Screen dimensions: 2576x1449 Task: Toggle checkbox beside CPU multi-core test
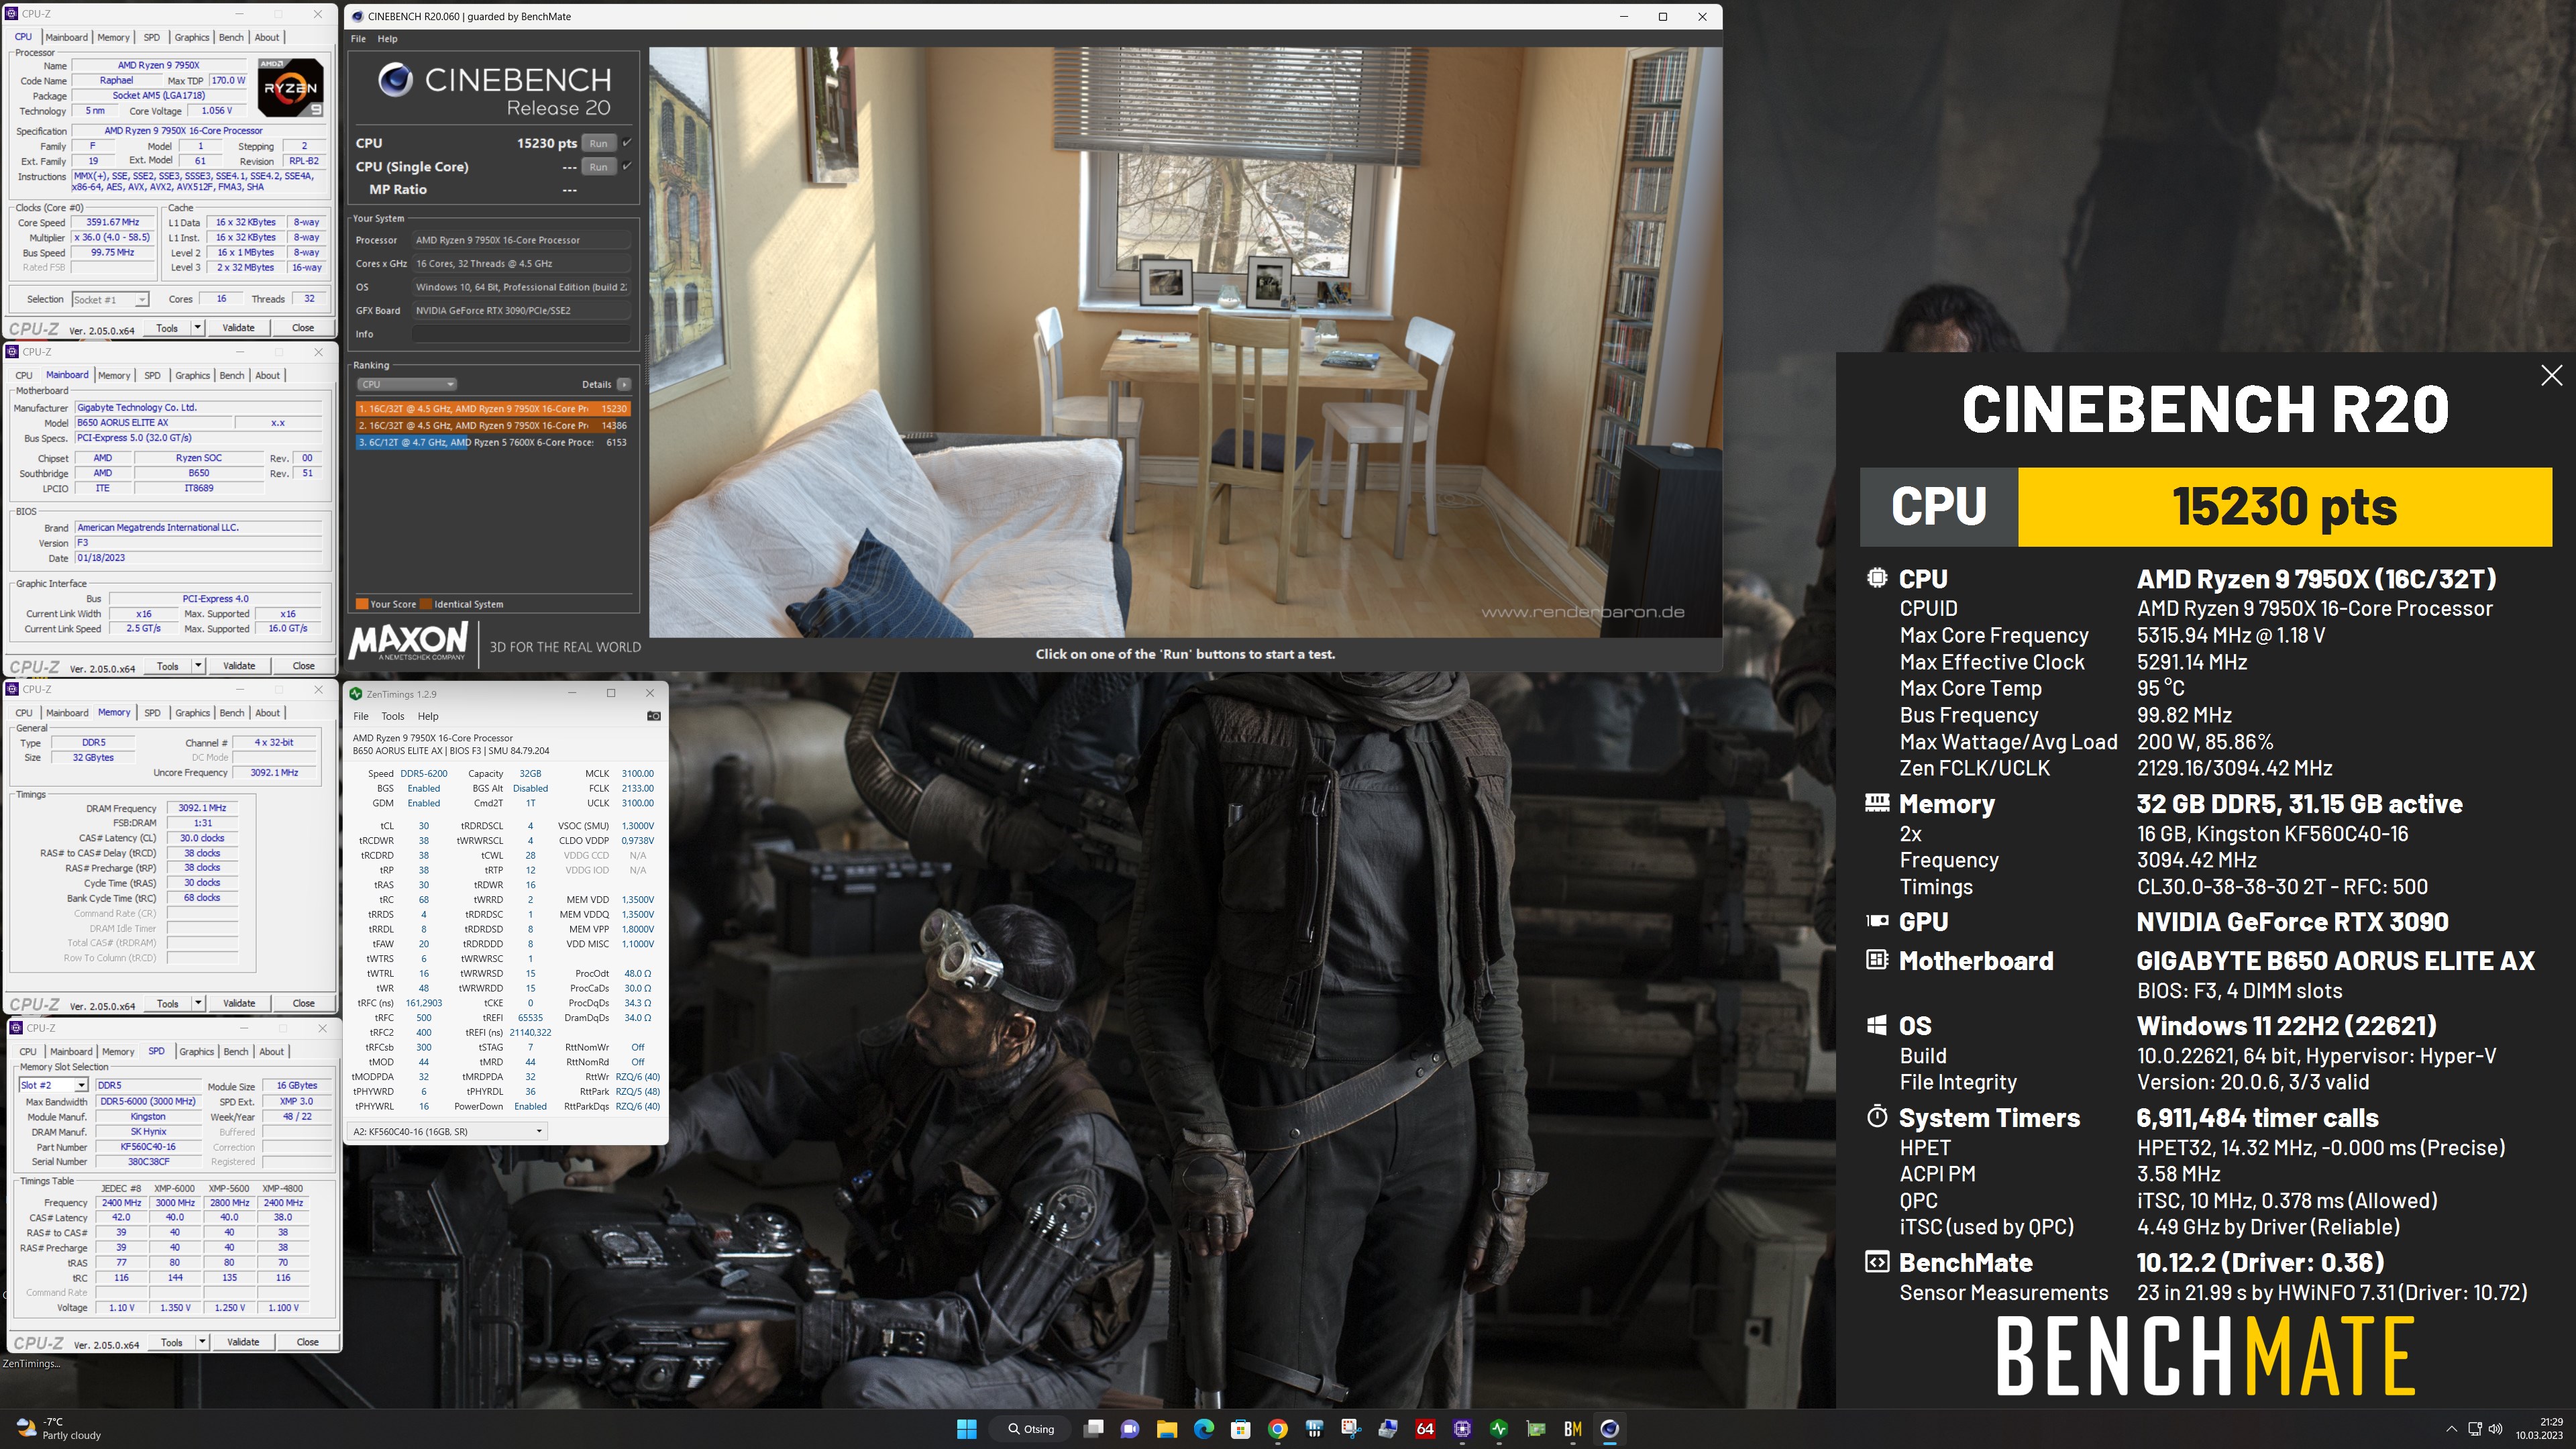pyautogui.click(x=627, y=142)
